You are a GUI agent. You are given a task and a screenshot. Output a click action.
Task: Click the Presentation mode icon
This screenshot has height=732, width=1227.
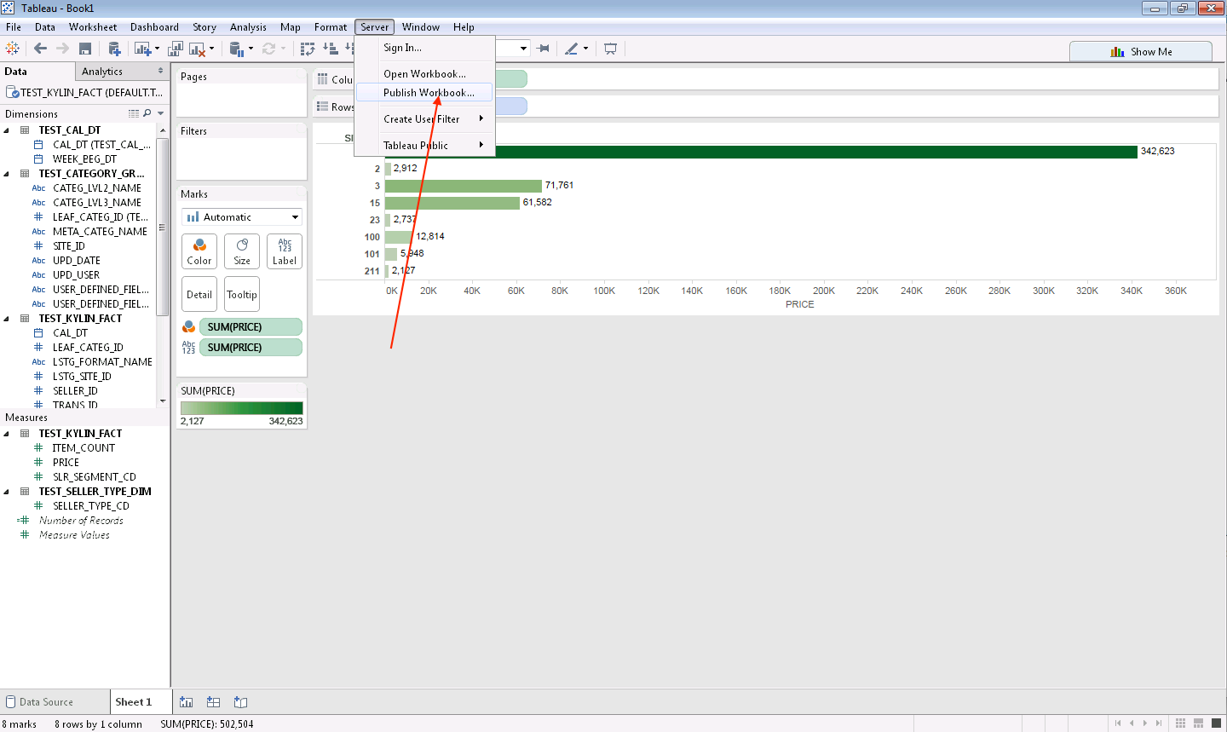[x=610, y=49]
